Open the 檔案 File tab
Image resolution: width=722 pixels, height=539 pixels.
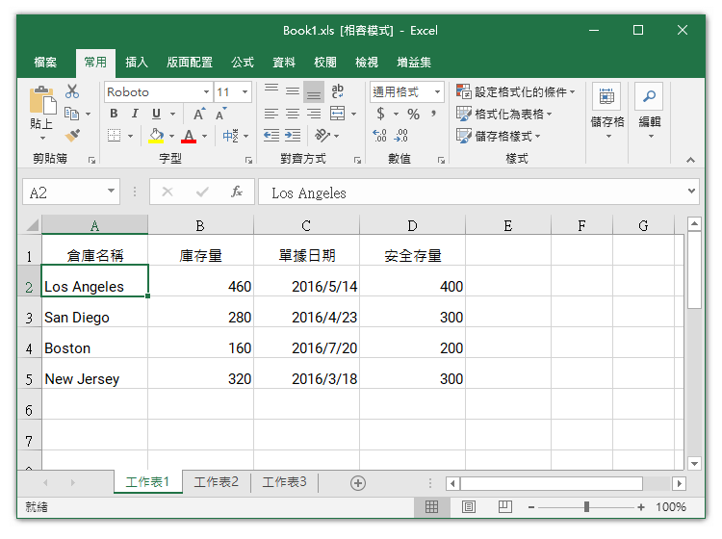(x=45, y=63)
